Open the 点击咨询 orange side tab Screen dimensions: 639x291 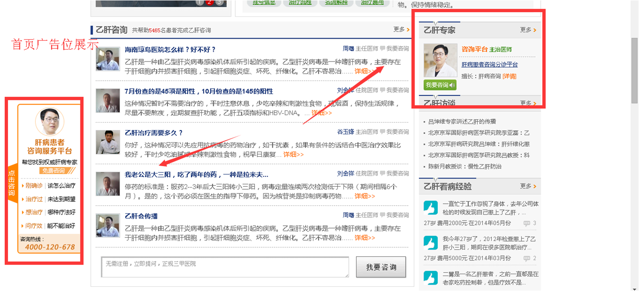12,184
